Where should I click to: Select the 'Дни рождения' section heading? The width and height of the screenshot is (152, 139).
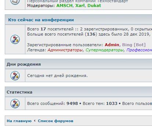23,64
